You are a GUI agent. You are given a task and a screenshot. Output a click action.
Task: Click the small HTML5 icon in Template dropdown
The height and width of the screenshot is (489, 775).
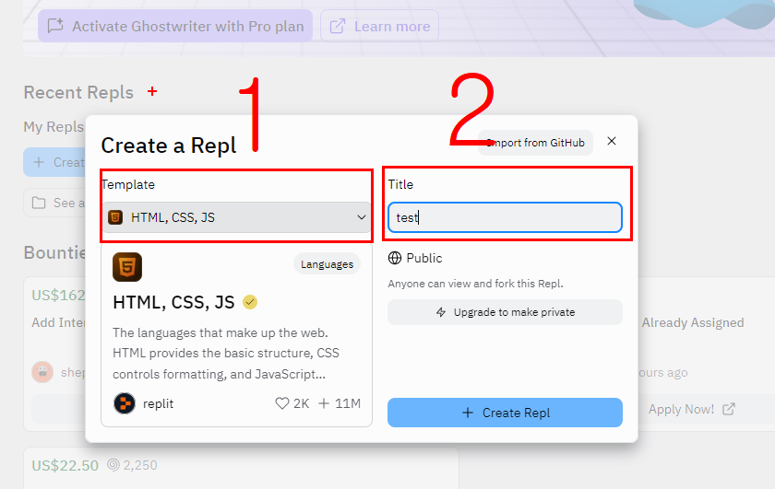point(115,217)
